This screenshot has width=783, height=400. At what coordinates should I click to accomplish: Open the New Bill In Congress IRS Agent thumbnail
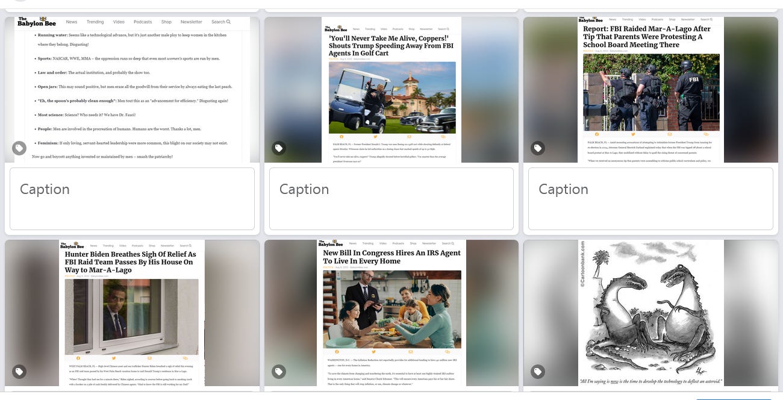pyautogui.click(x=391, y=313)
